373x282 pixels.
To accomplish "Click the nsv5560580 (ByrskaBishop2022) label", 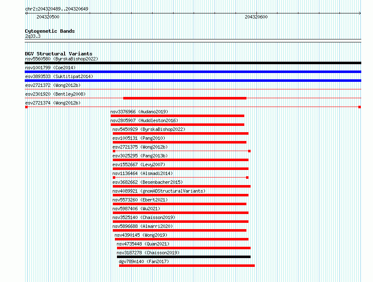I will click(x=62, y=59).
